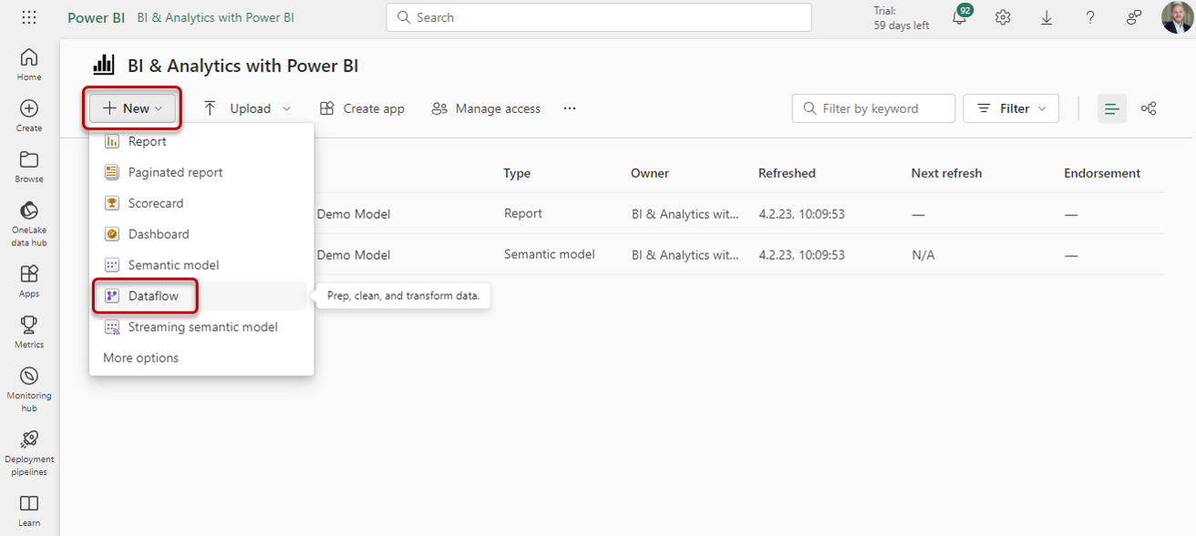Open Deployment pipelines in the sidebar
The height and width of the screenshot is (536, 1196).
point(29,453)
